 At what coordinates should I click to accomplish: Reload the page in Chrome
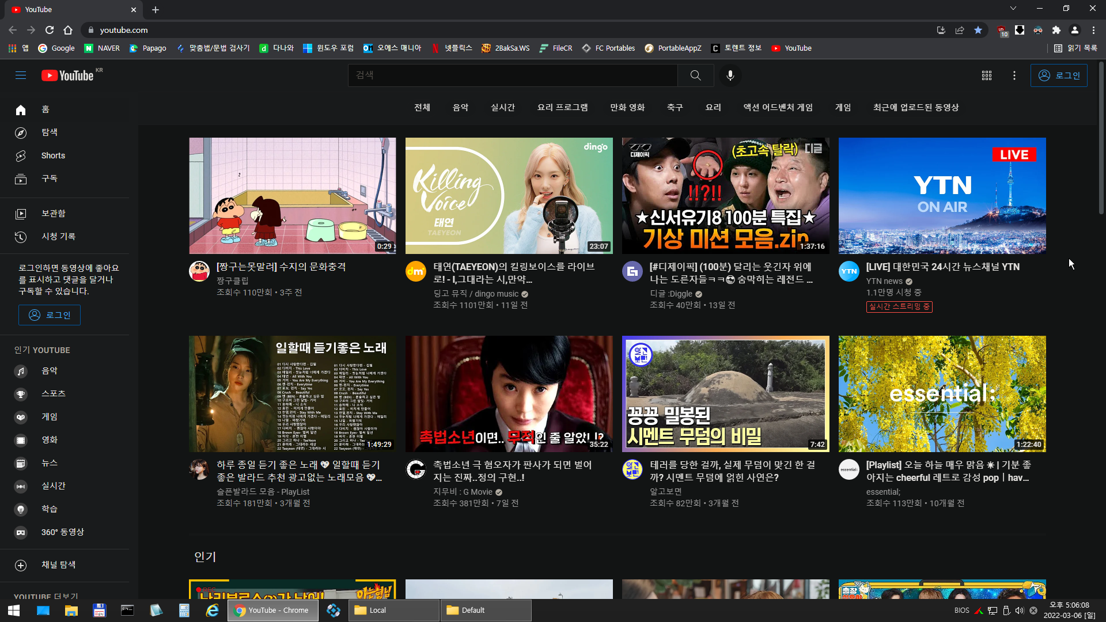(x=50, y=30)
